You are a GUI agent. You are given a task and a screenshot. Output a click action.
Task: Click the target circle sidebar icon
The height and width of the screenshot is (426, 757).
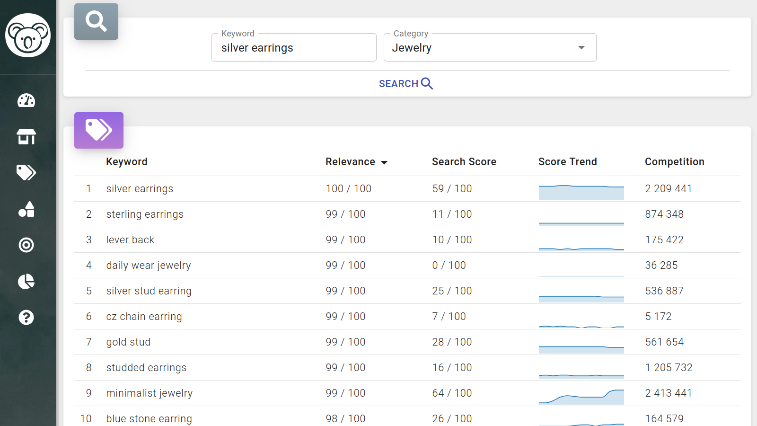tap(26, 245)
